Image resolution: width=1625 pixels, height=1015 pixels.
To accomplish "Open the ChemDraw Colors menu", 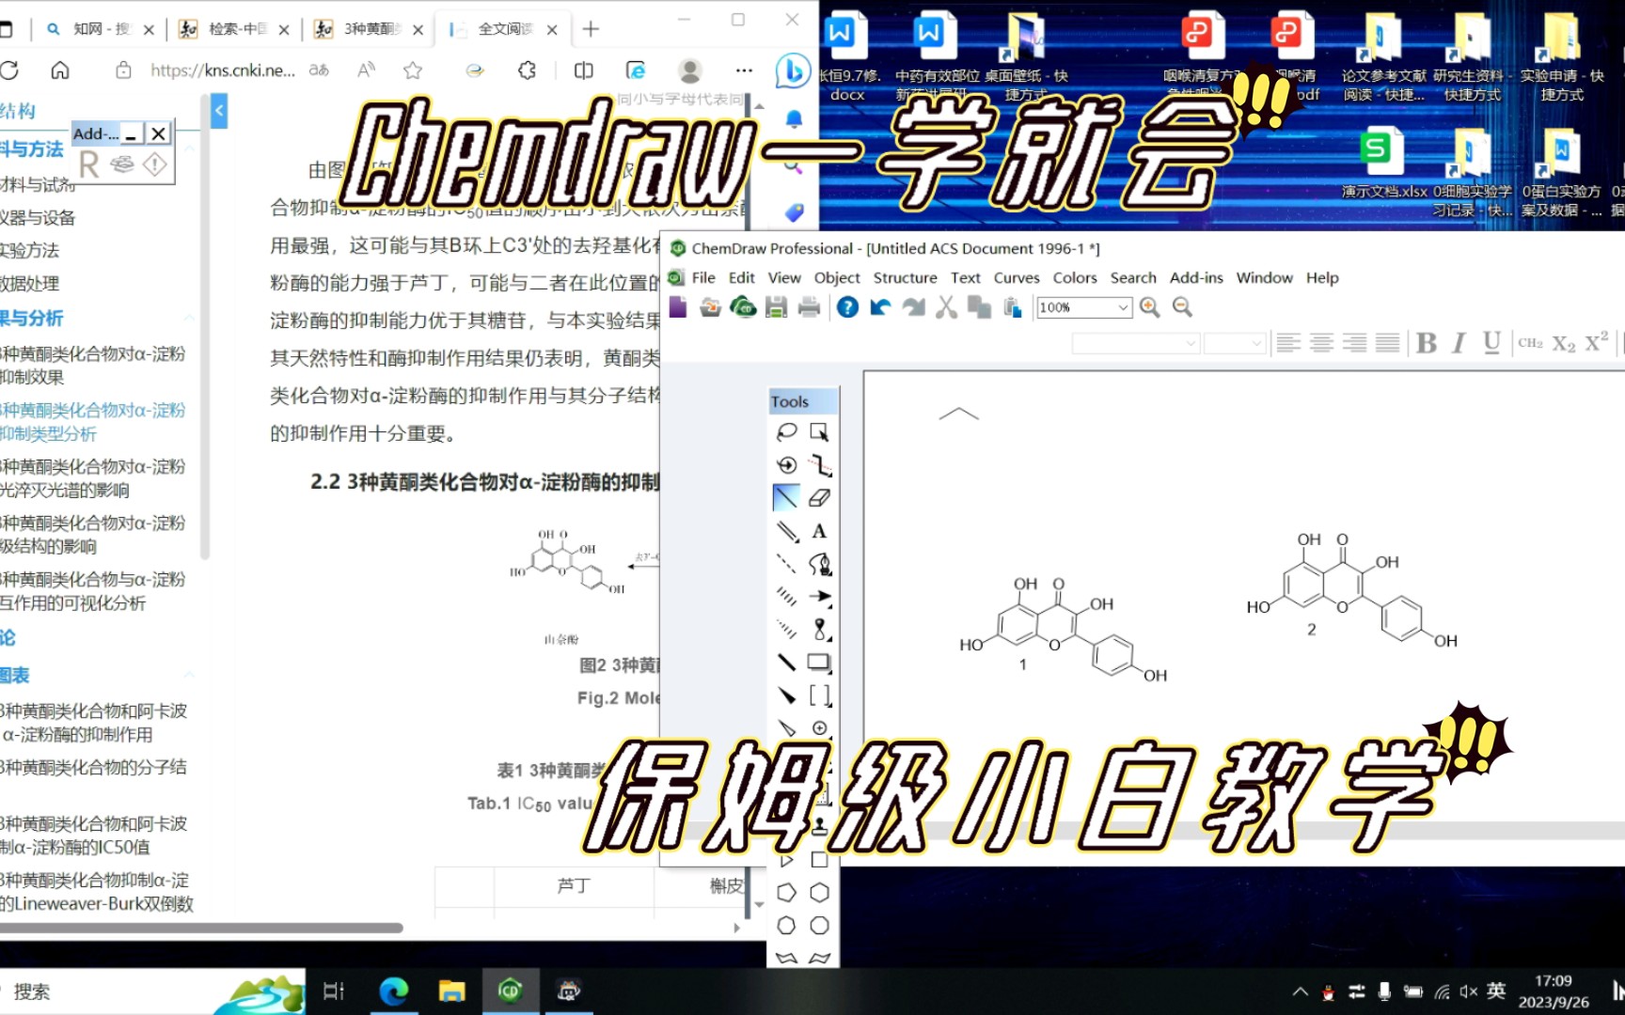I will coord(1075,277).
